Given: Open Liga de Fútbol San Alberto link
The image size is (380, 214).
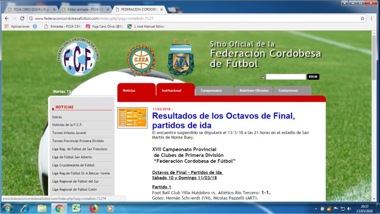Looking at the screenshot, I should tap(72, 157).
